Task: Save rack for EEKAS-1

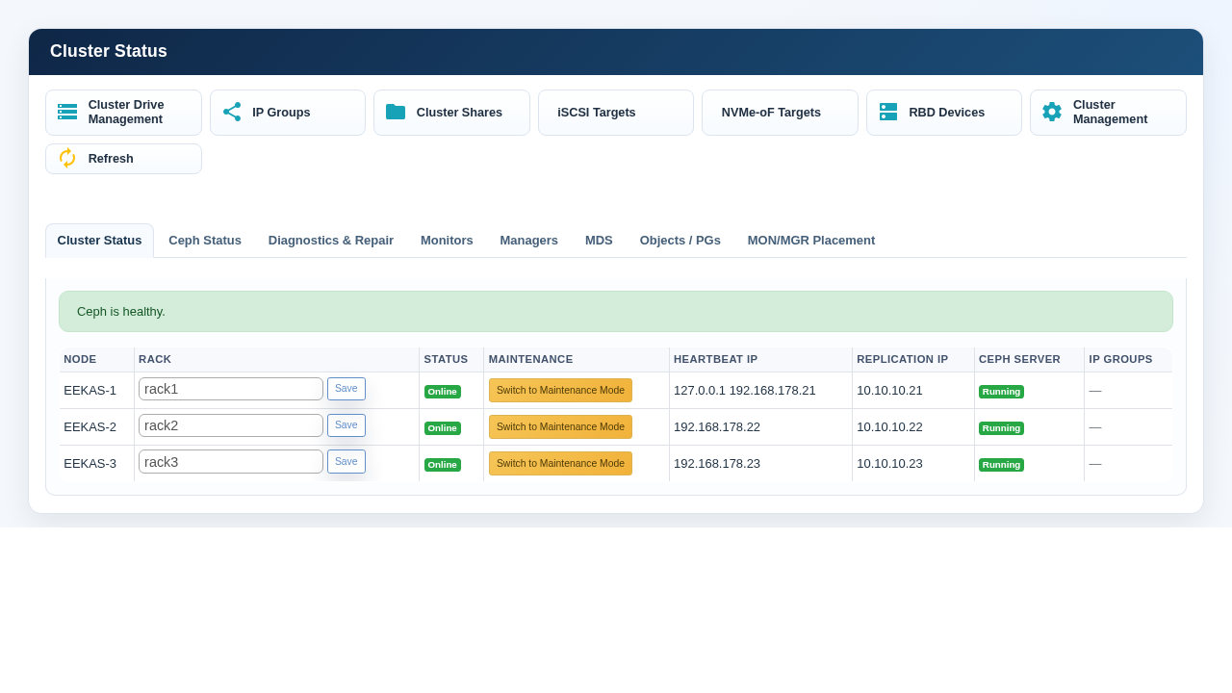Action: (346, 389)
